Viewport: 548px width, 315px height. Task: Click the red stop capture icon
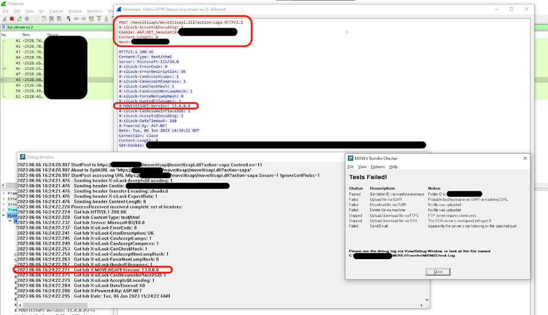pyautogui.click(x=12, y=18)
